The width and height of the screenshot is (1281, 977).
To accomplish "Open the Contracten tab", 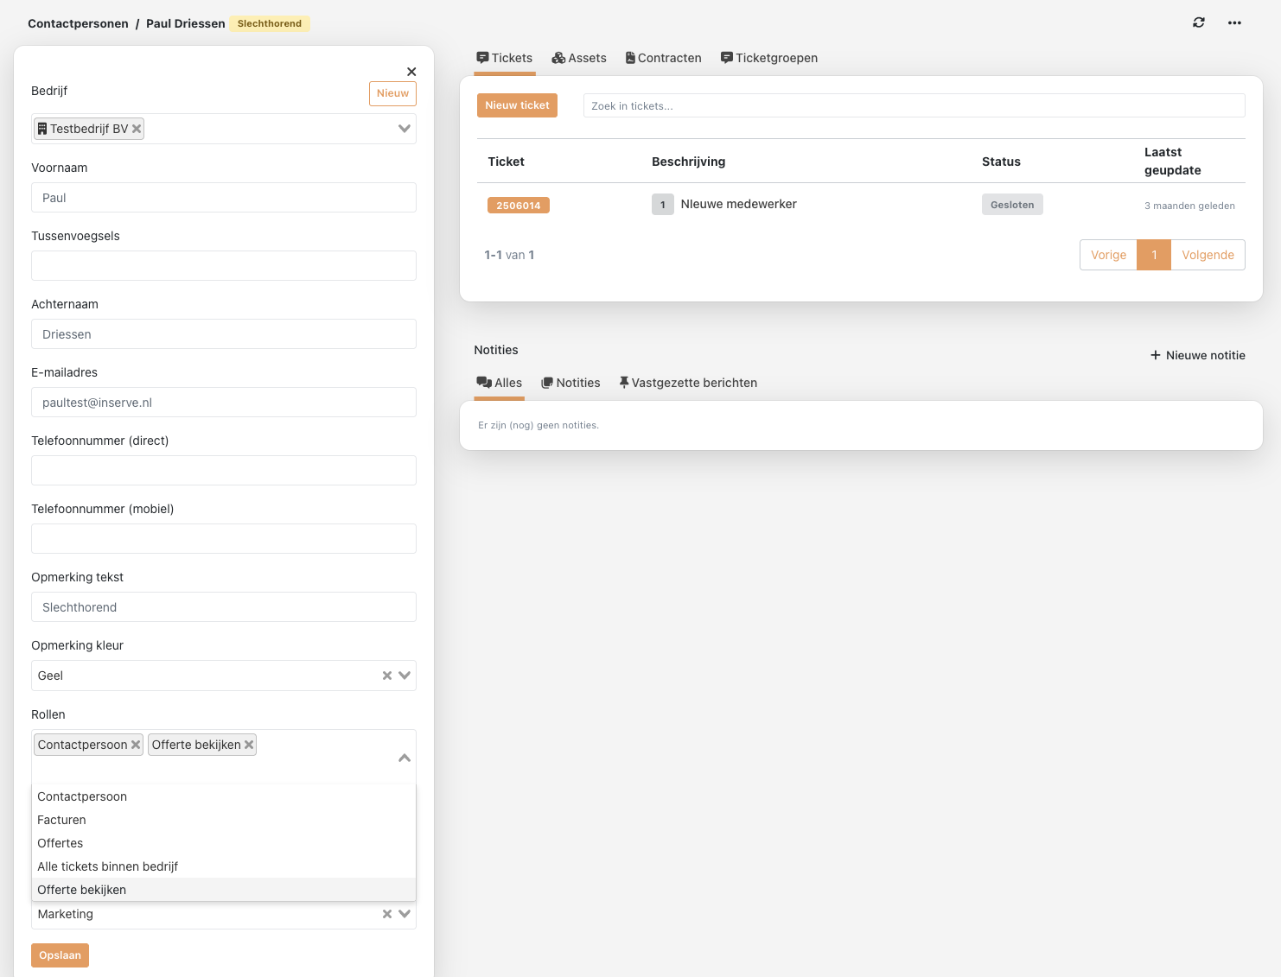I will coord(663,58).
